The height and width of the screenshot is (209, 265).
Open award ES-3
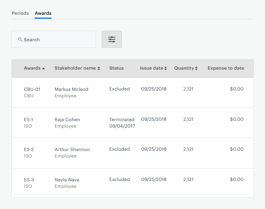click(29, 180)
